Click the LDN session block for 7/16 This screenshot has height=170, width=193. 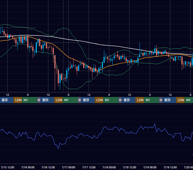click(58, 100)
